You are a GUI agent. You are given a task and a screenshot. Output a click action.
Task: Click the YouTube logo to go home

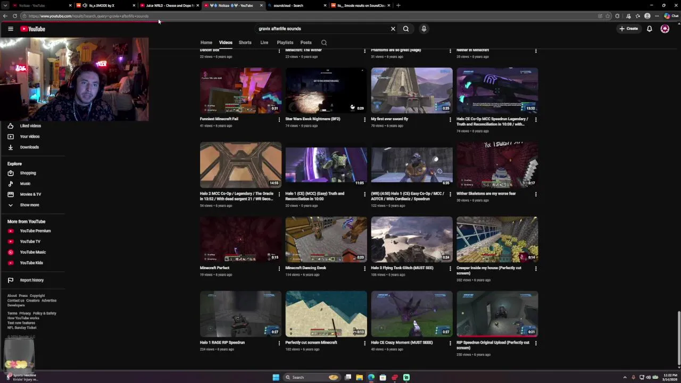tap(33, 29)
